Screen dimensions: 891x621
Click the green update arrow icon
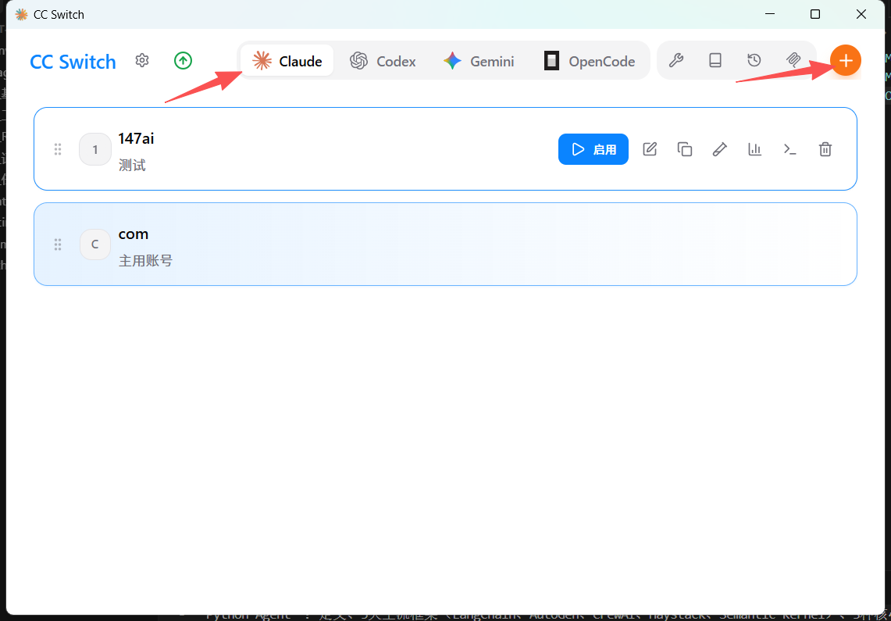click(x=183, y=60)
